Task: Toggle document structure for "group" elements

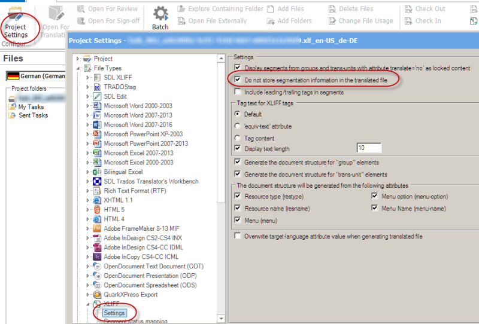Action: click(238, 162)
